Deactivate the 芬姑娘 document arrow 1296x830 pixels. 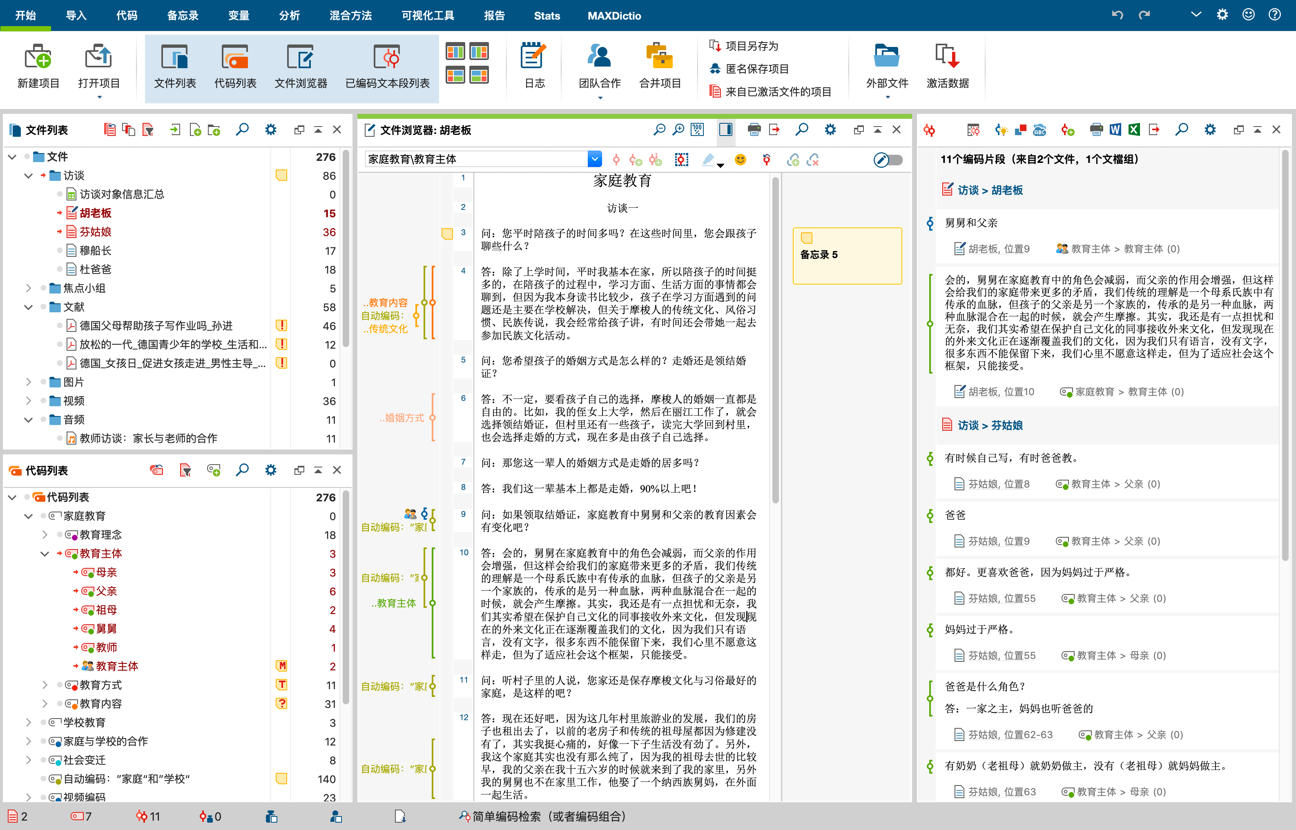point(59,232)
